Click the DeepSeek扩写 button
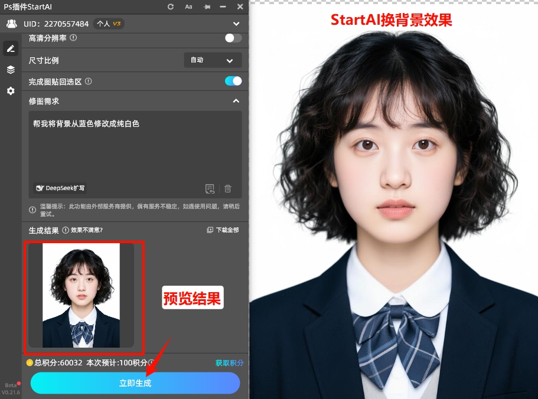The width and height of the screenshot is (538, 399). tap(60, 188)
